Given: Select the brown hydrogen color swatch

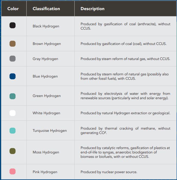Looking at the screenshot, I should pos(13,44).
